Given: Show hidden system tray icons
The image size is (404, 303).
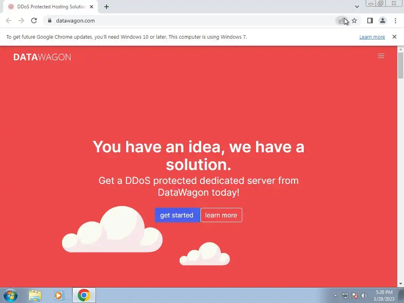Looking at the screenshot, I should click(335, 296).
